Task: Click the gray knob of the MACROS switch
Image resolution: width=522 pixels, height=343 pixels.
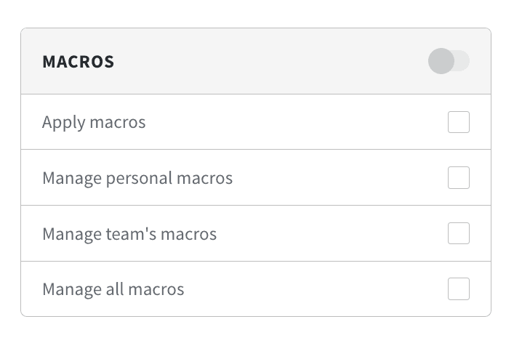Action: coord(441,61)
